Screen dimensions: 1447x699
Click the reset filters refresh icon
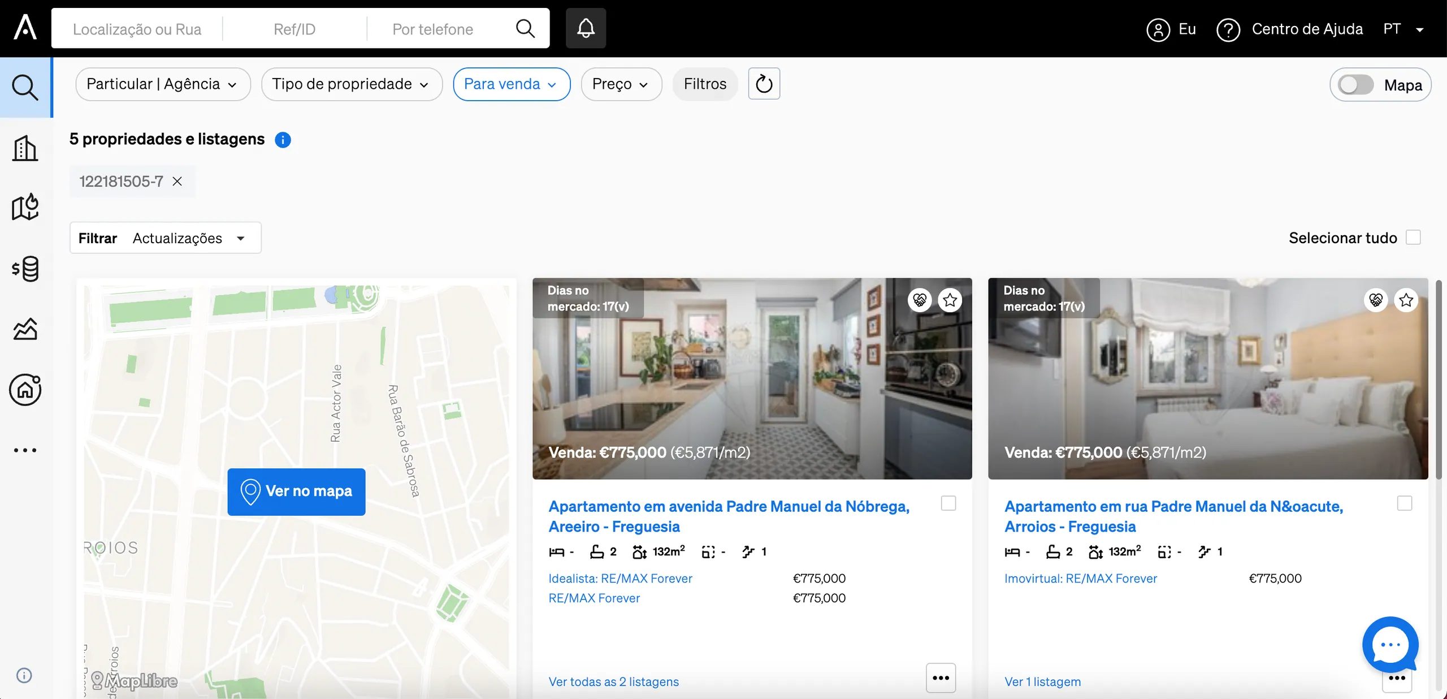tap(764, 84)
